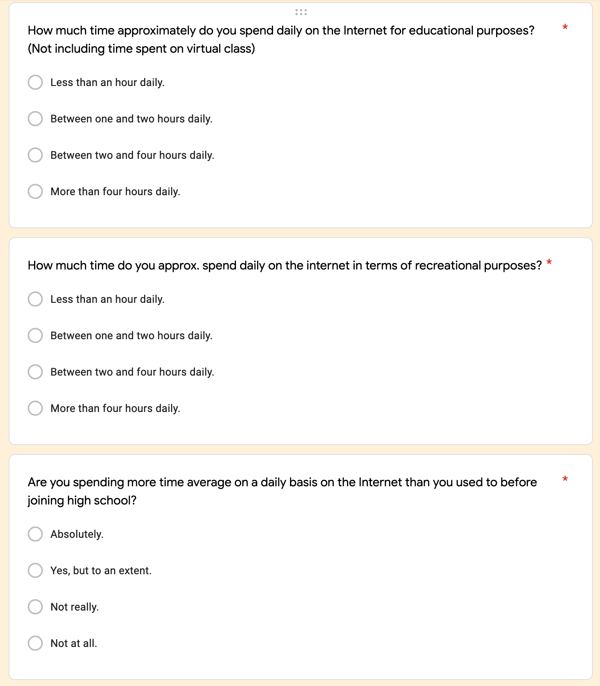Select 'More than four hours daily' for educational purposes
Image resolution: width=600 pixels, height=686 pixels.
coord(35,191)
